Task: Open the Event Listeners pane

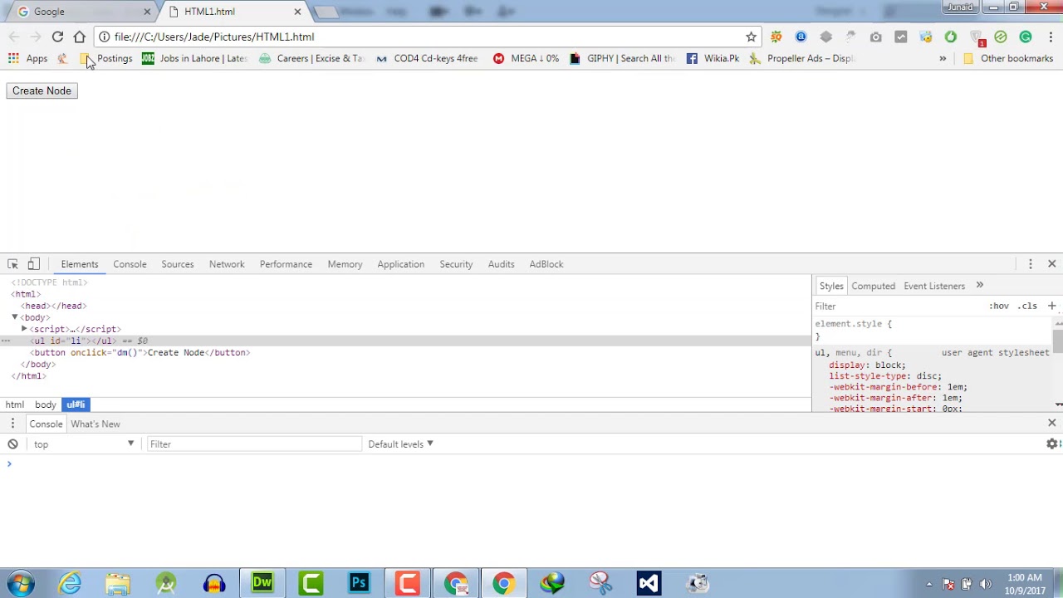Action: coord(934,286)
